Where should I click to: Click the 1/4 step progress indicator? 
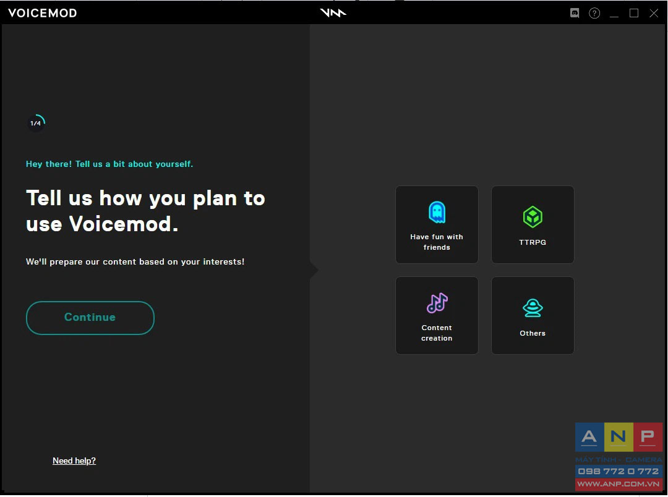click(x=36, y=123)
